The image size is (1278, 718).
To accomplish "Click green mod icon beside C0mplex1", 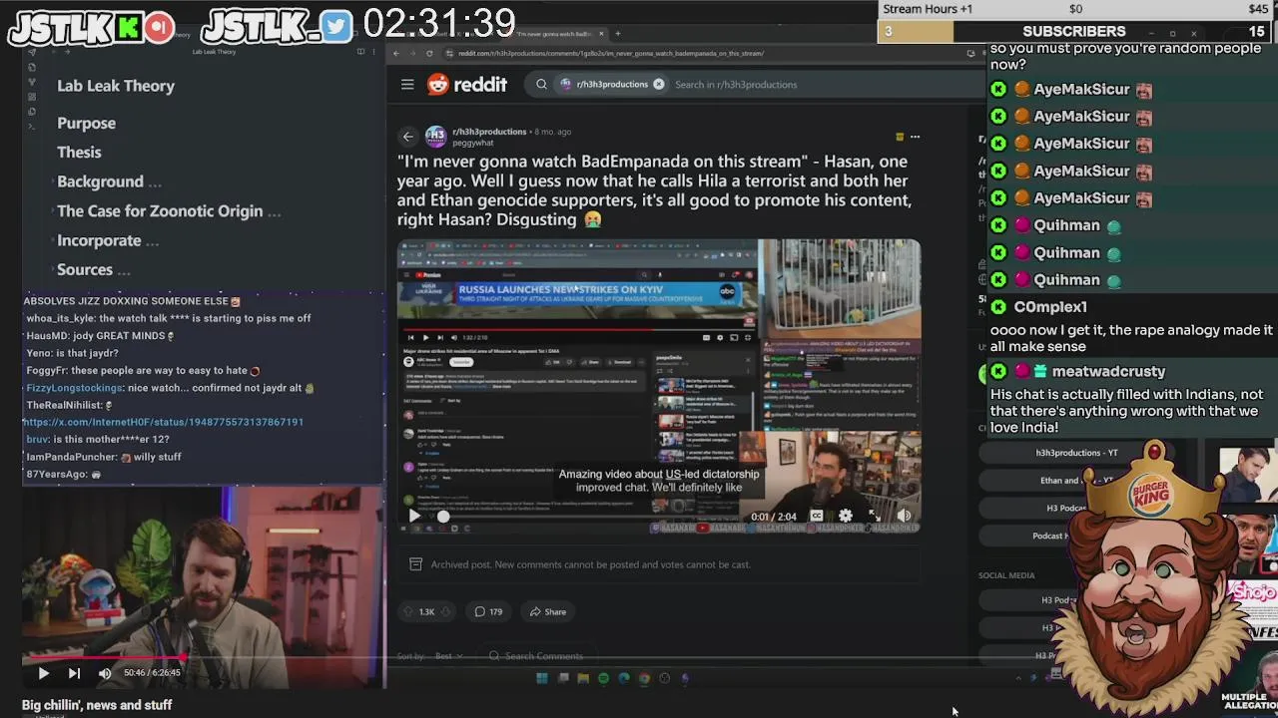I will click(x=997, y=307).
